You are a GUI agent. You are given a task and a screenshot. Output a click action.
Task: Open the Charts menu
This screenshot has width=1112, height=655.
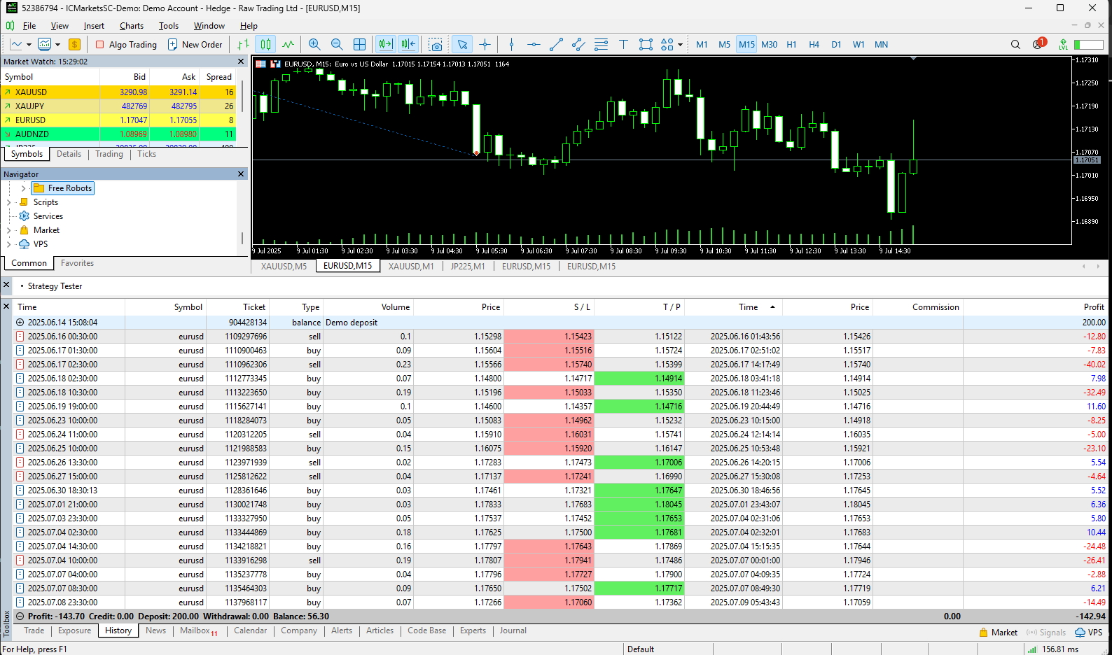131,26
